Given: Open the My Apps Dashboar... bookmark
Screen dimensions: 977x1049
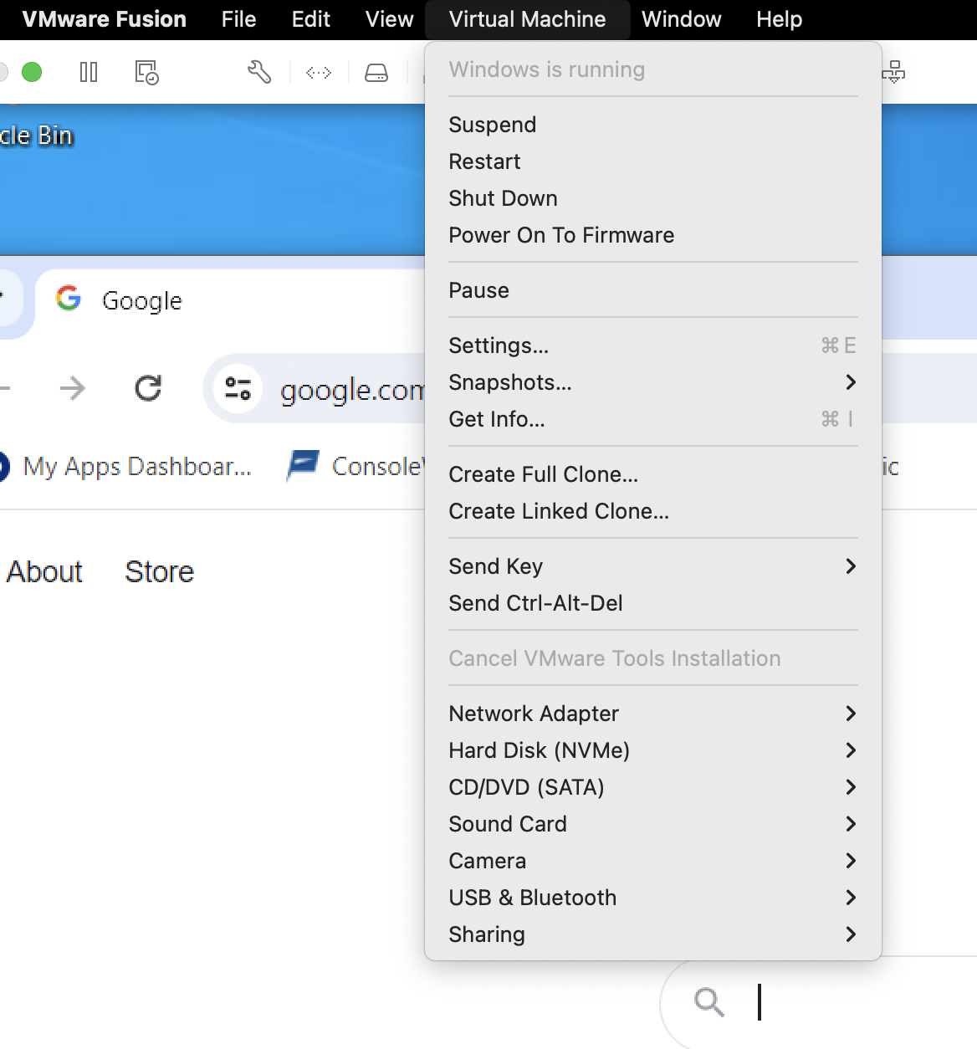Looking at the screenshot, I should 125,466.
